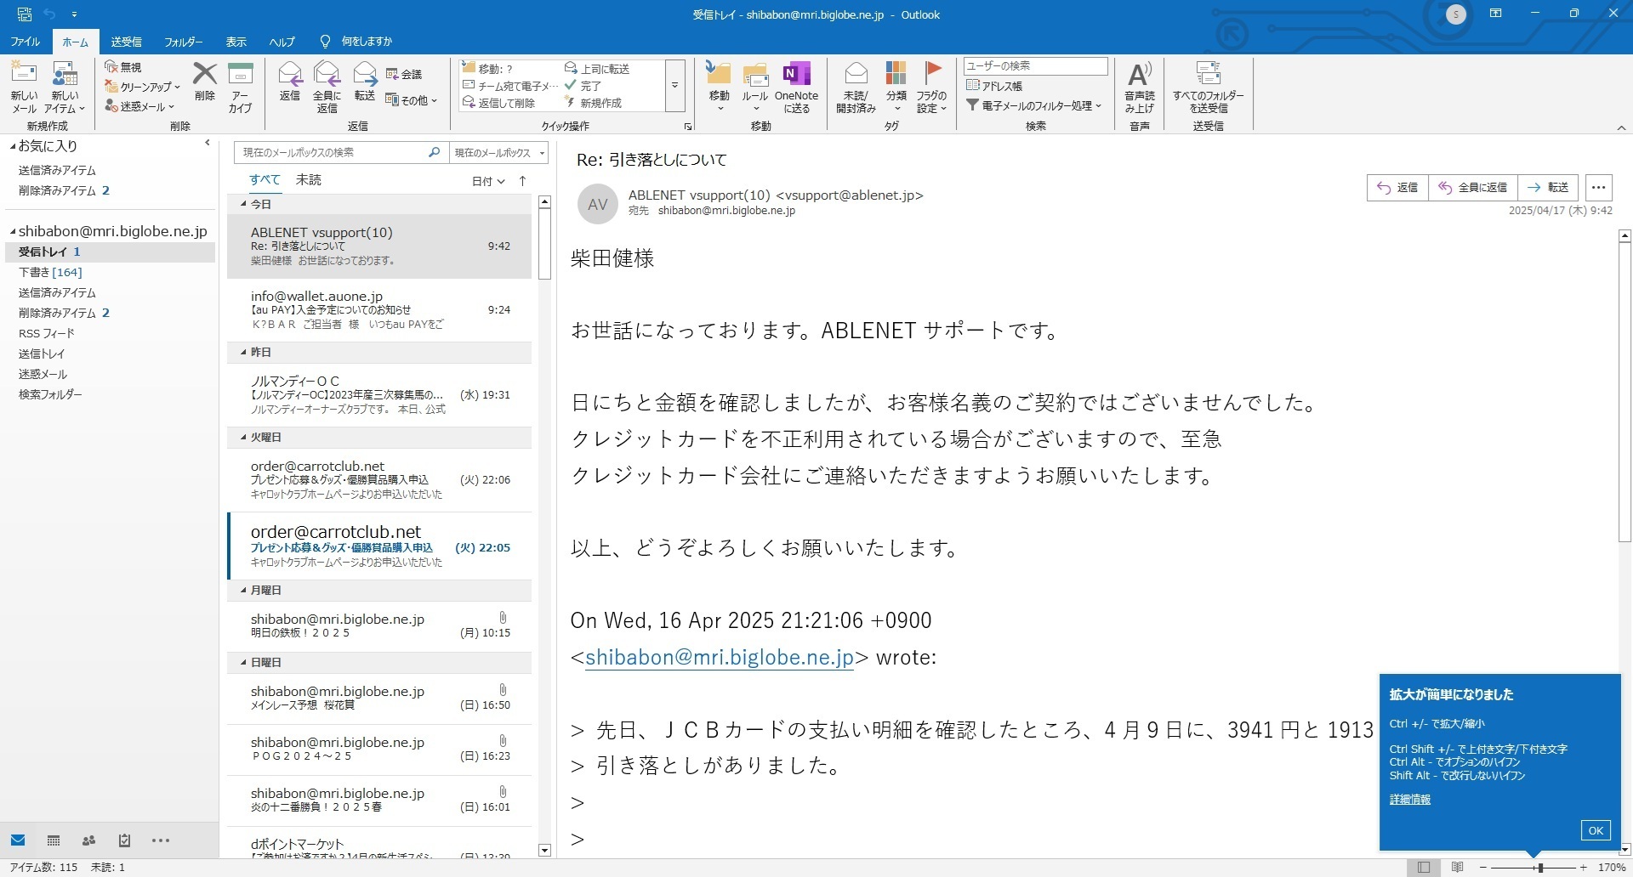Open the 何をしますか tell-me lightbulb

[x=325, y=41]
